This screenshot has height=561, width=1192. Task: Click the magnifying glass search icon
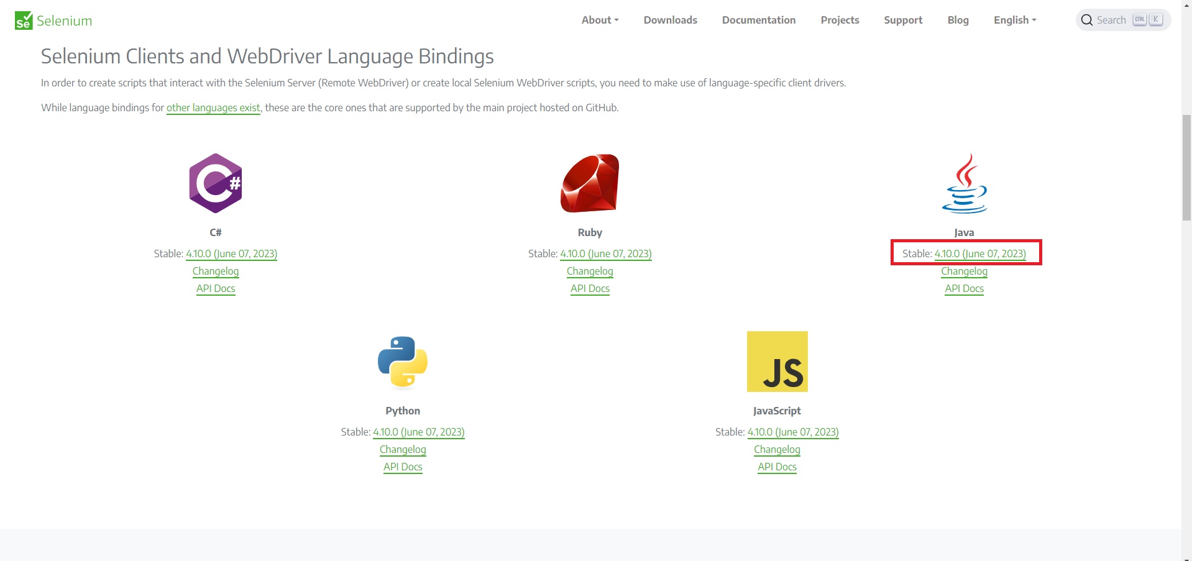click(x=1086, y=19)
